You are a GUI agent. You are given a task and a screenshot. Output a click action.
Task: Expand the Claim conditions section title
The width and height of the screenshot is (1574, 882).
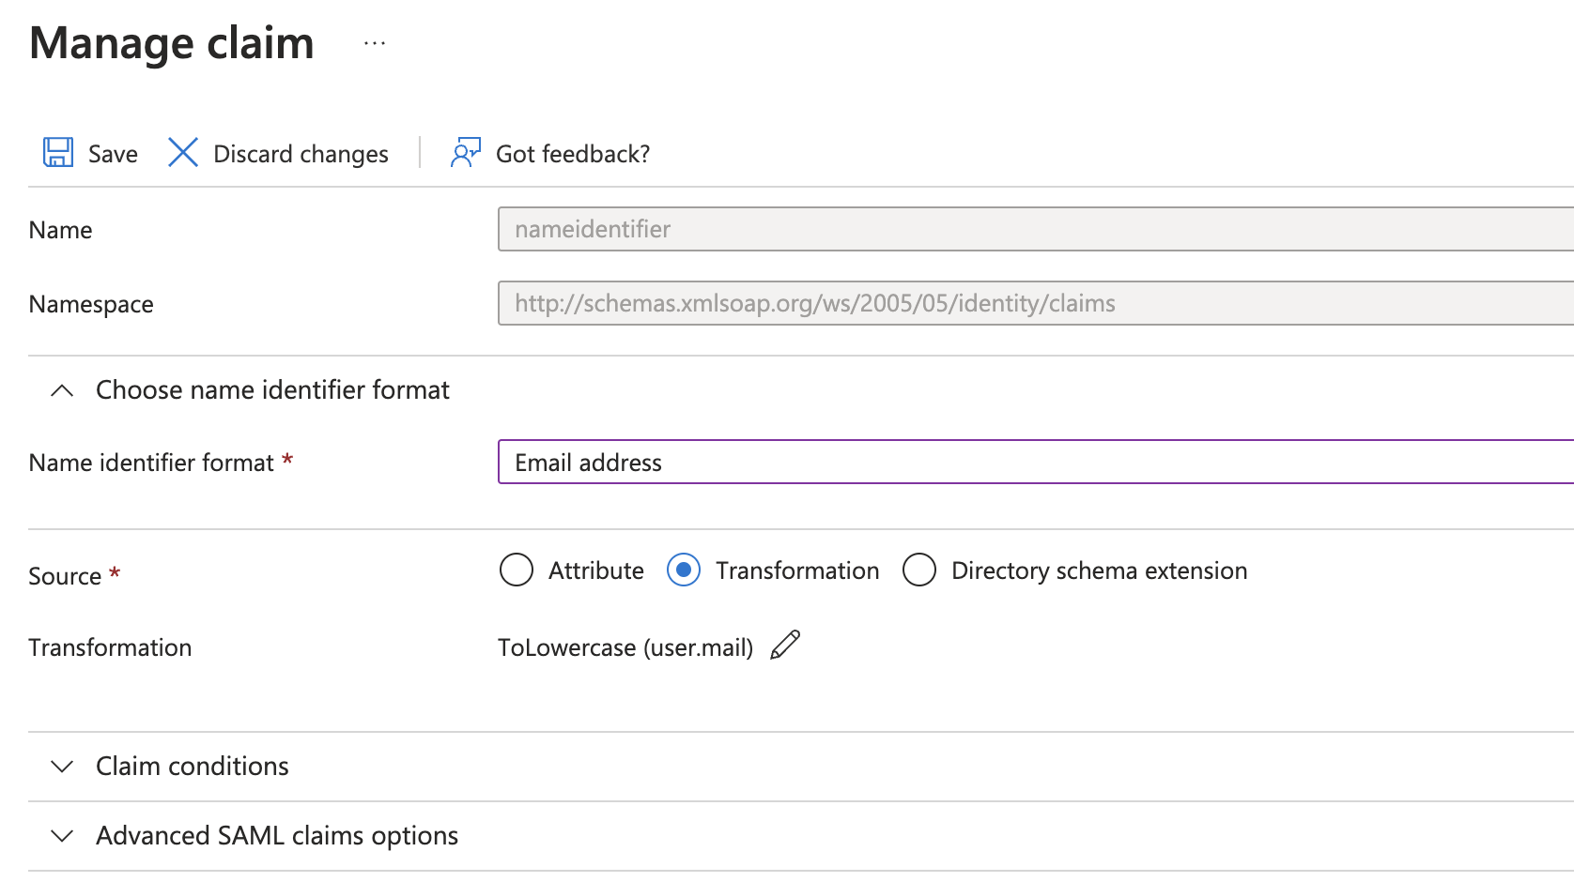pos(193,767)
